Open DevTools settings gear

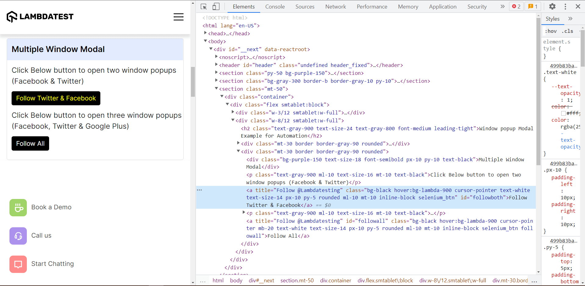(552, 7)
